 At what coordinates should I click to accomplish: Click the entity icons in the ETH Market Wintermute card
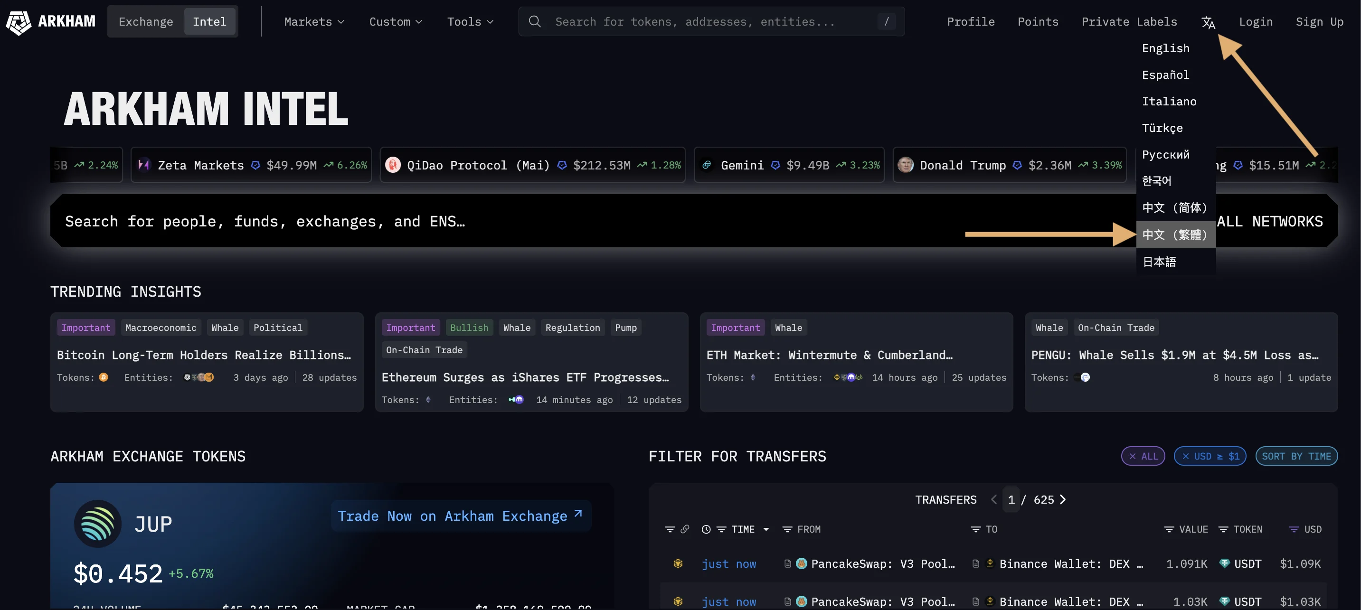848,377
